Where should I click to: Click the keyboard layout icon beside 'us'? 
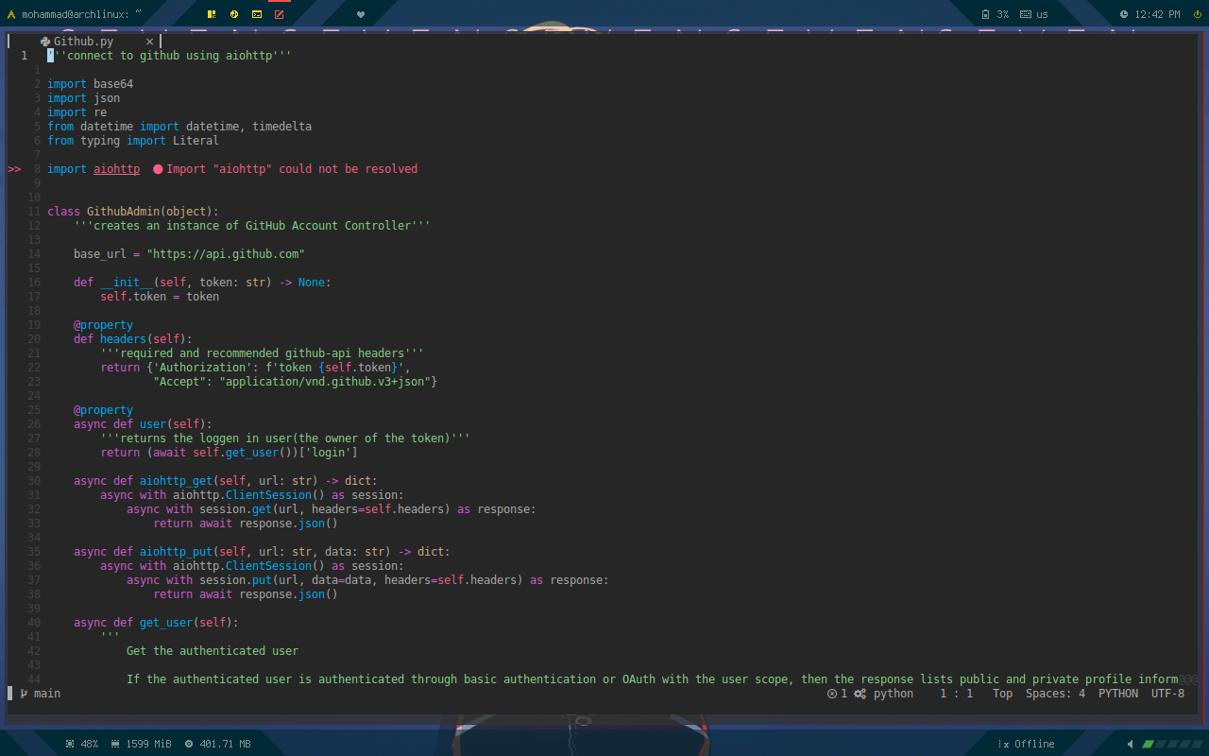tap(1025, 14)
